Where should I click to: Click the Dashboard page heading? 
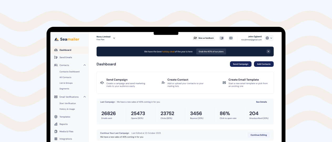click(x=106, y=64)
